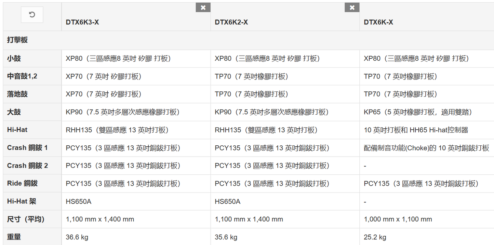Click the DTX6K3-X column heading
The image size is (494, 245).
click(x=82, y=23)
